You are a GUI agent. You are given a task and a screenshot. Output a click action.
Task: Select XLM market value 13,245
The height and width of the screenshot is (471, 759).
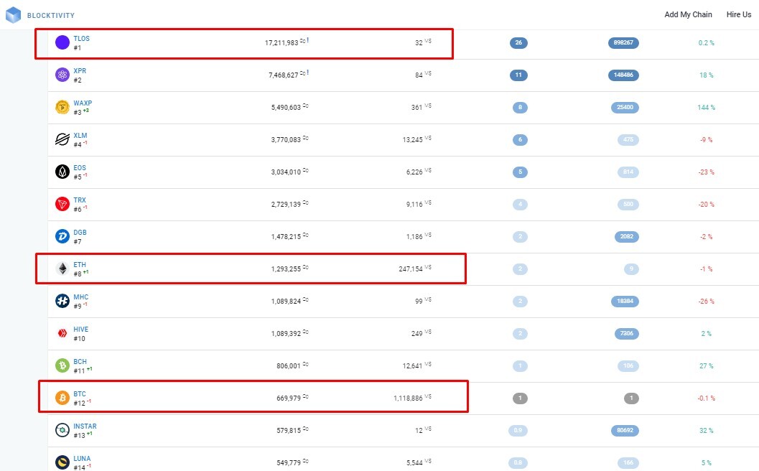coord(412,140)
